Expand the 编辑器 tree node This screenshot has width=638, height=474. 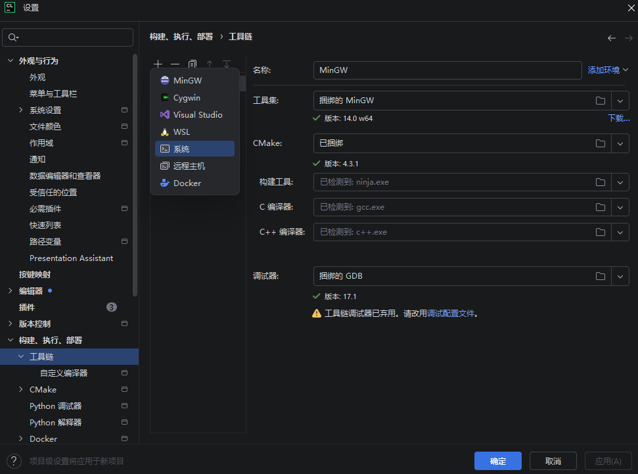tap(11, 291)
